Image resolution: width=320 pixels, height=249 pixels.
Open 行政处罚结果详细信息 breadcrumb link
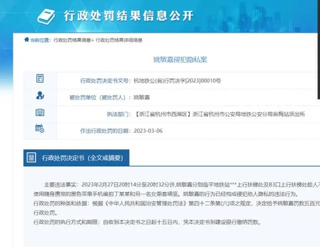tap(119, 40)
